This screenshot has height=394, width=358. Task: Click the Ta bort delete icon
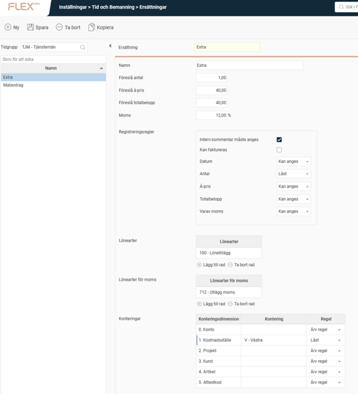[59, 27]
